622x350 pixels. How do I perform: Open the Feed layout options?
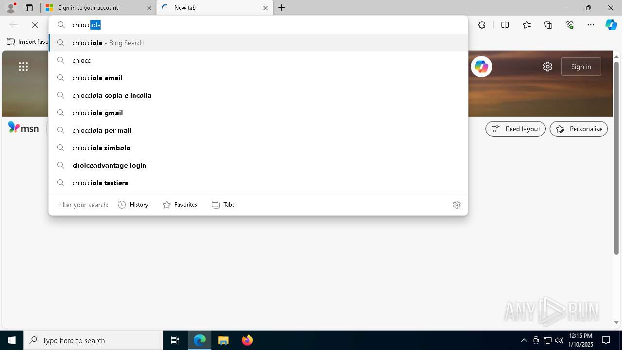coord(516,129)
